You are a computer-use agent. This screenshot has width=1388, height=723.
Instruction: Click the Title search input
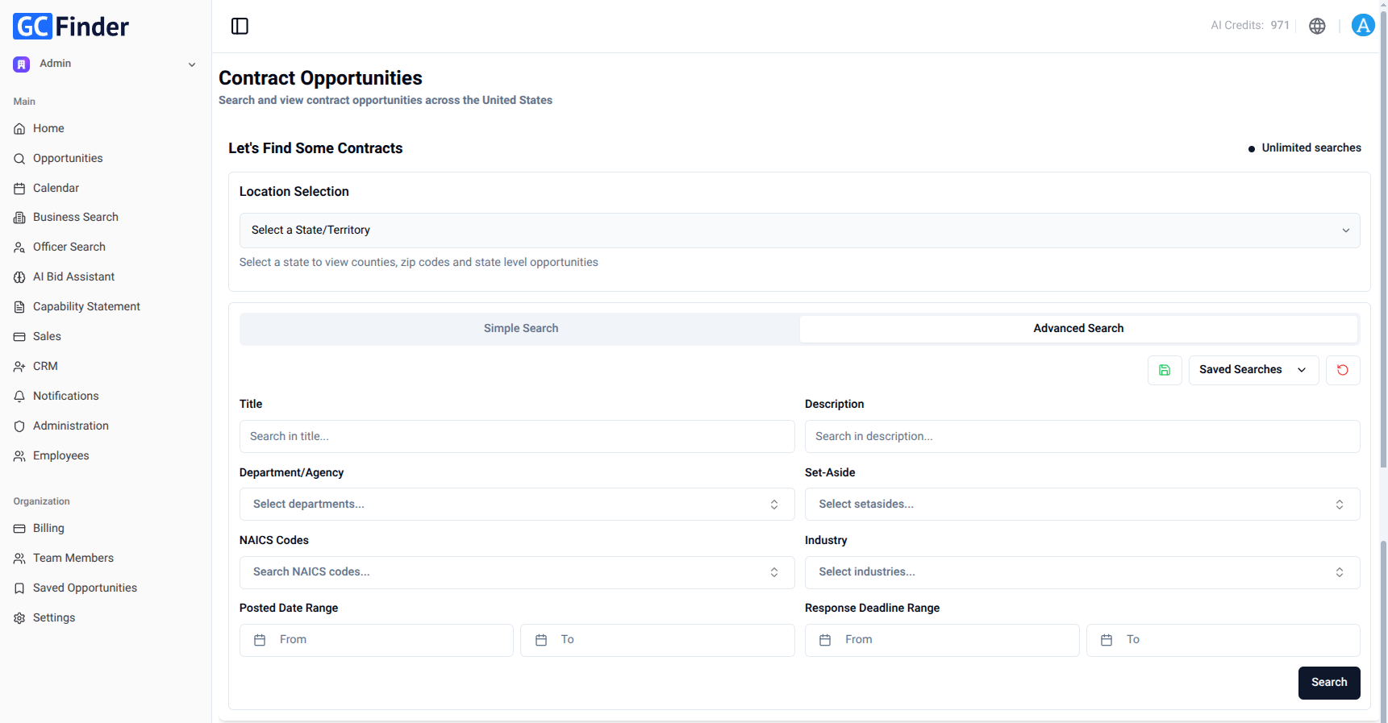coord(517,436)
